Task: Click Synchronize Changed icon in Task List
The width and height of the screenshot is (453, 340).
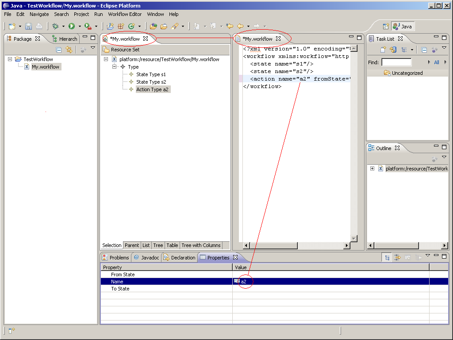Action: pyautogui.click(x=393, y=50)
